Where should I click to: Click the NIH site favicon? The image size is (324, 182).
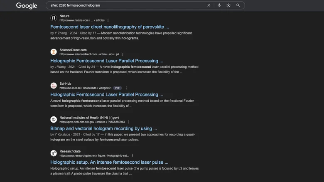(x=54, y=120)
